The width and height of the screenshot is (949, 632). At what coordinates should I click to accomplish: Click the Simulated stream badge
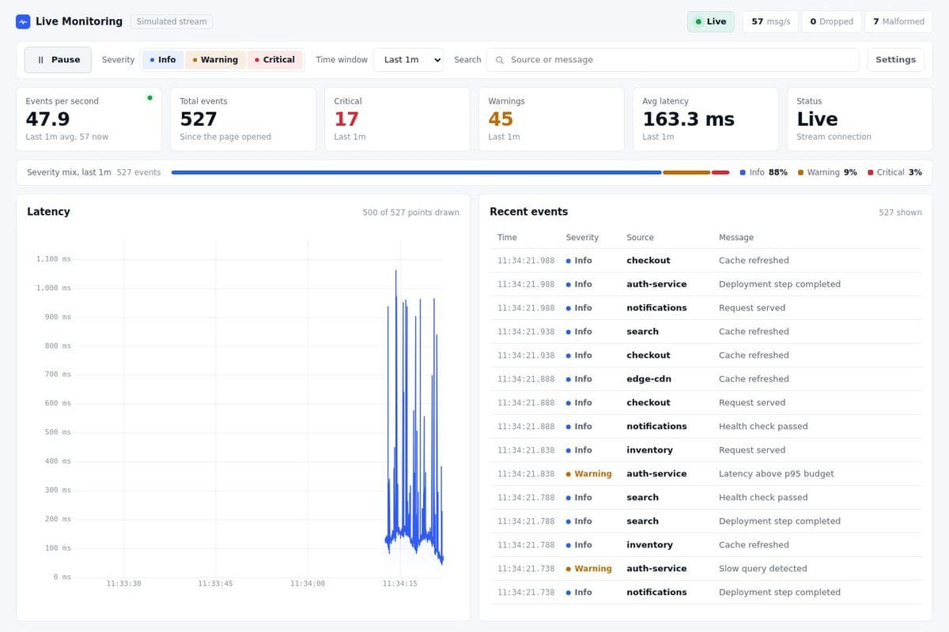(x=172, y=21)
